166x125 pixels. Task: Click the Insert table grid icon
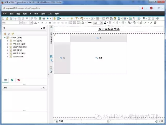pos(144,18)
